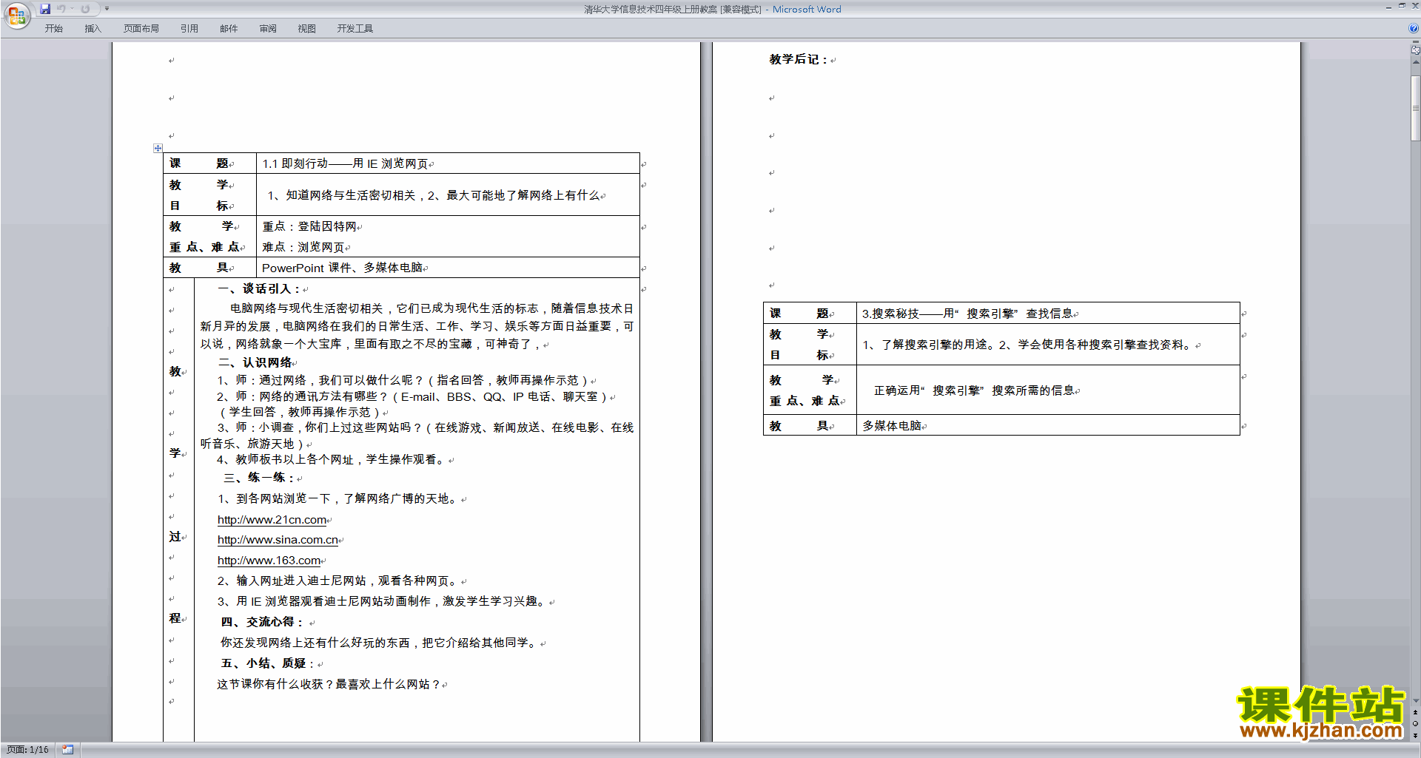
Task: Click the 教 具 label cell in the second-page table
Action: pyautogui.click(x=810, y=425)
